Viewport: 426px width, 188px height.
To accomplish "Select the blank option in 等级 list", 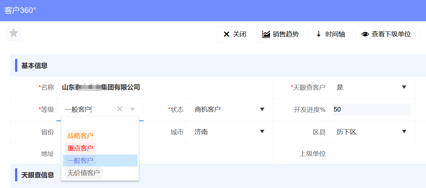I will [x=100, y=123].
